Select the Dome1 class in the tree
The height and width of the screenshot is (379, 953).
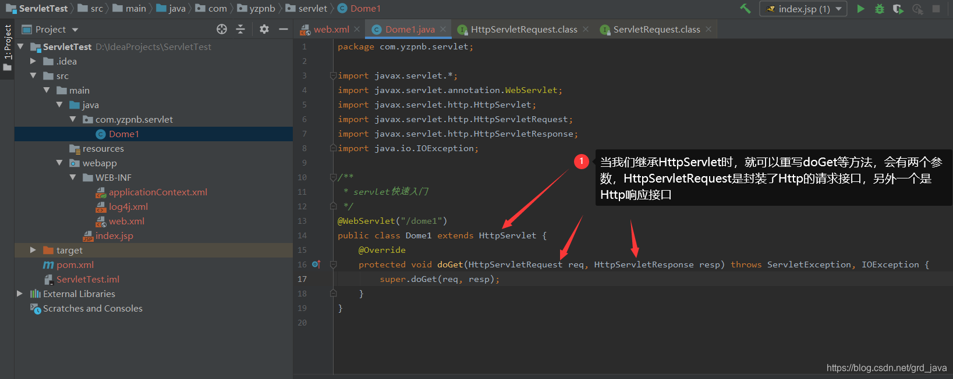[123, 134]
